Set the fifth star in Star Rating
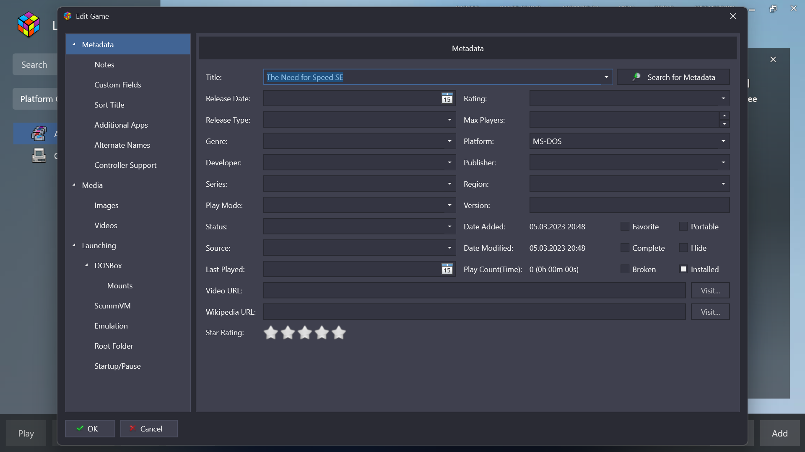This screenshot has width=805, height=452. [339, 333]
